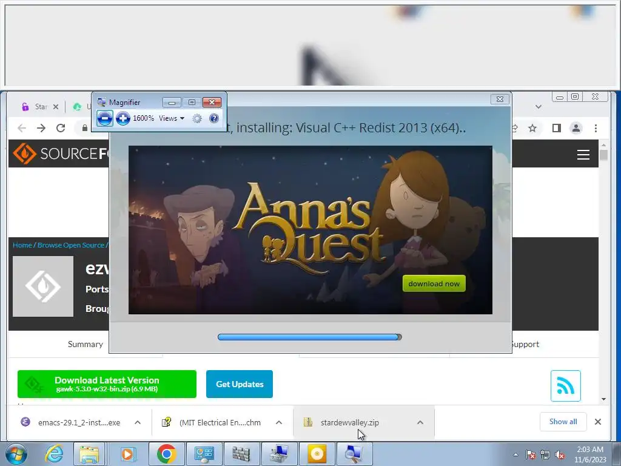Switch to Magnifier on the taskbar
Viewport: 621px width, 466px height.
point(354,454)
